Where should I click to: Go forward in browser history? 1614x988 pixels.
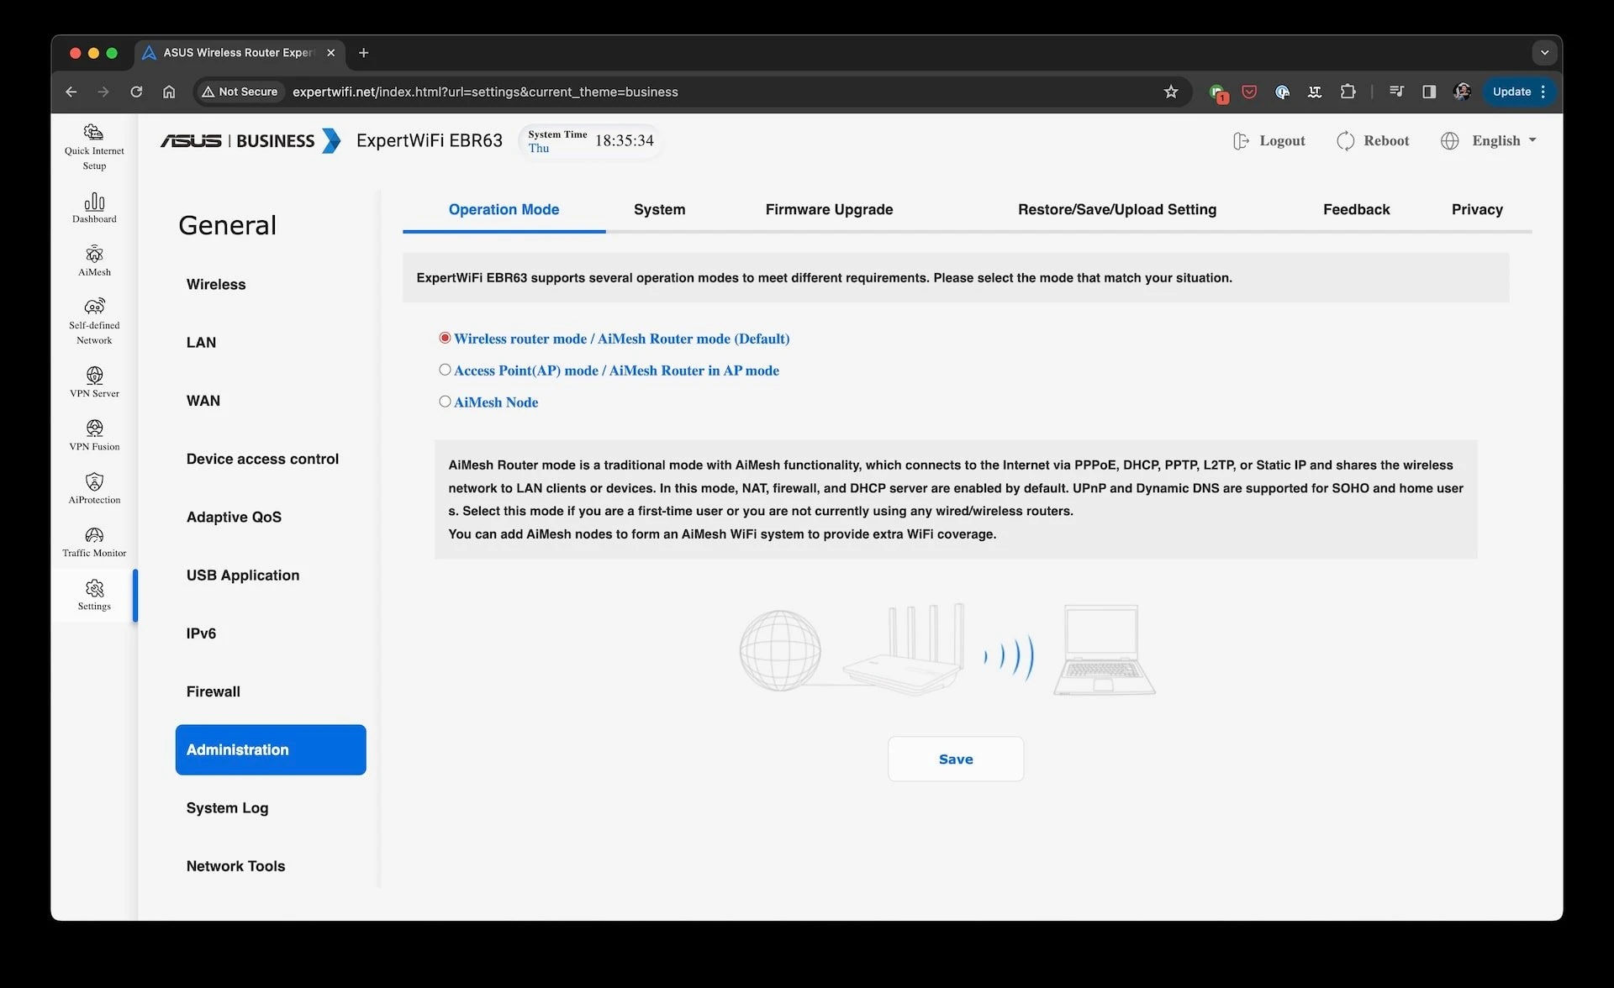[x=103, y=92]
